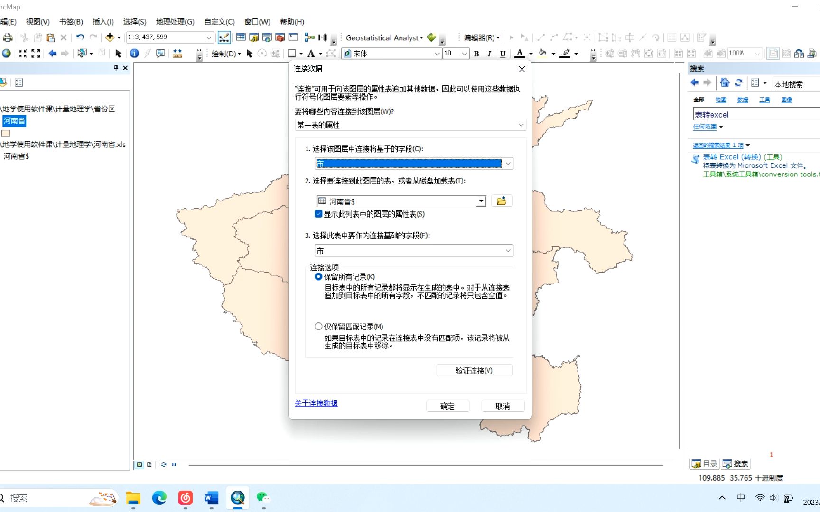820x512 pixels.
Task: Apply bold formatting to text
Action: point(476,54)
